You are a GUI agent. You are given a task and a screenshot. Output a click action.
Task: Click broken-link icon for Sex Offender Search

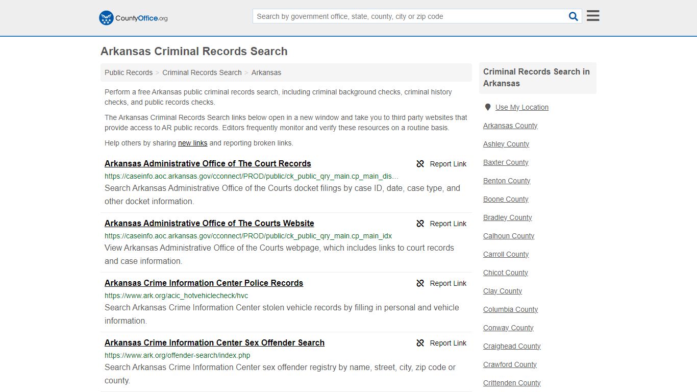(420, 343)
